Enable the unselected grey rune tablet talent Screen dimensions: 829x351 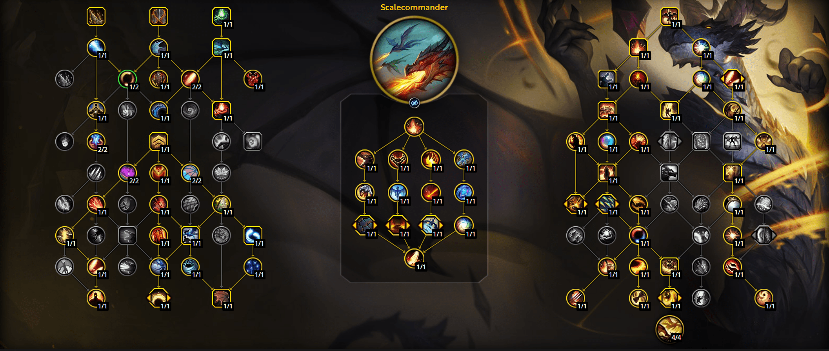click(701, 142)
